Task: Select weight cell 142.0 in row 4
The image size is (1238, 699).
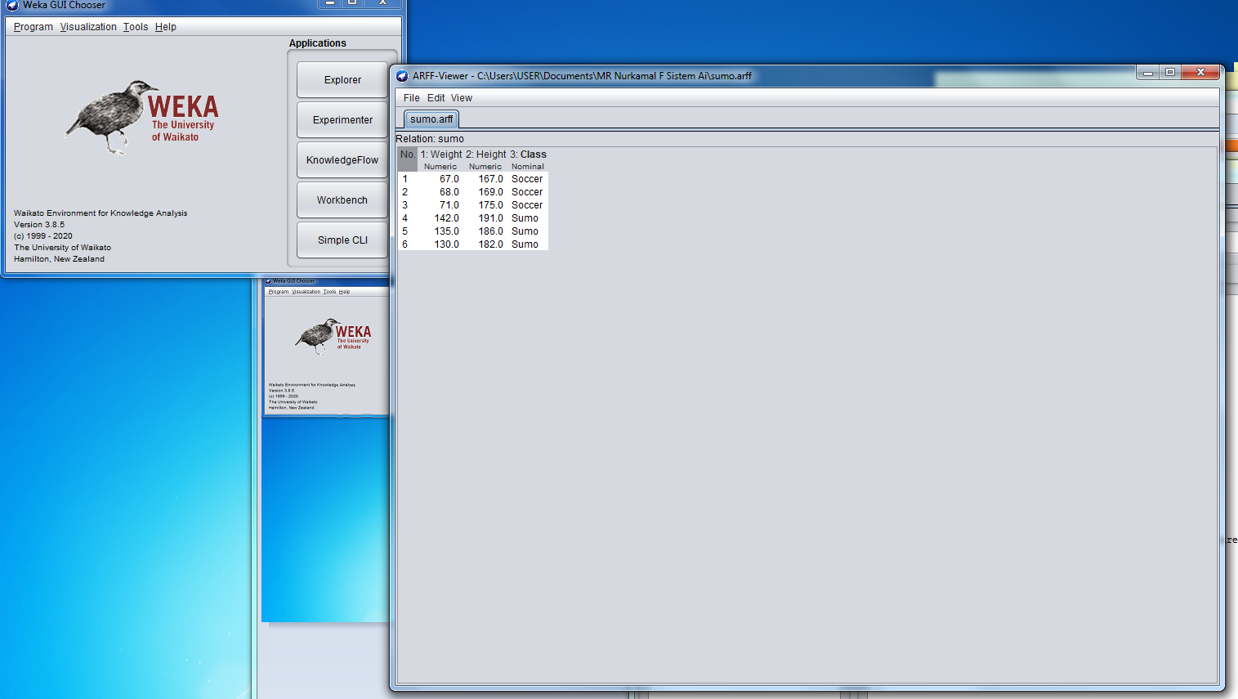Action: (x=440, y=218)
